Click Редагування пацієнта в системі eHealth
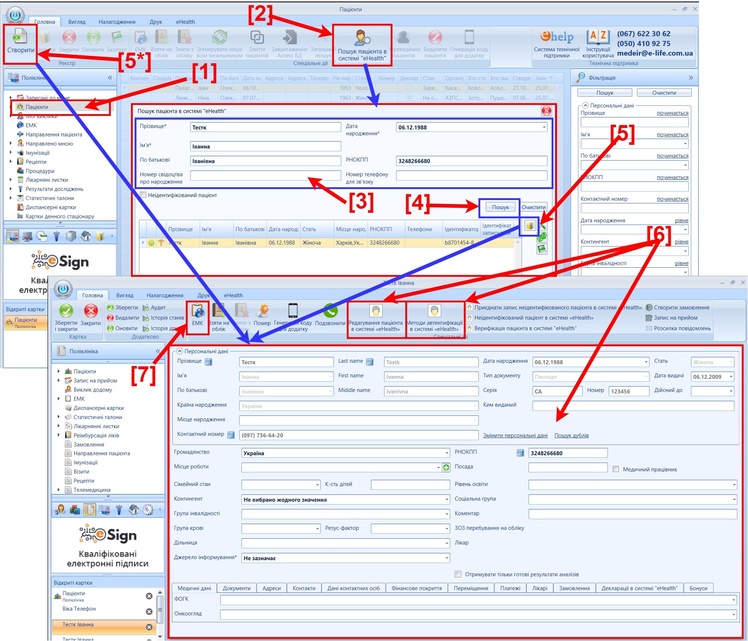 [376, 317]
